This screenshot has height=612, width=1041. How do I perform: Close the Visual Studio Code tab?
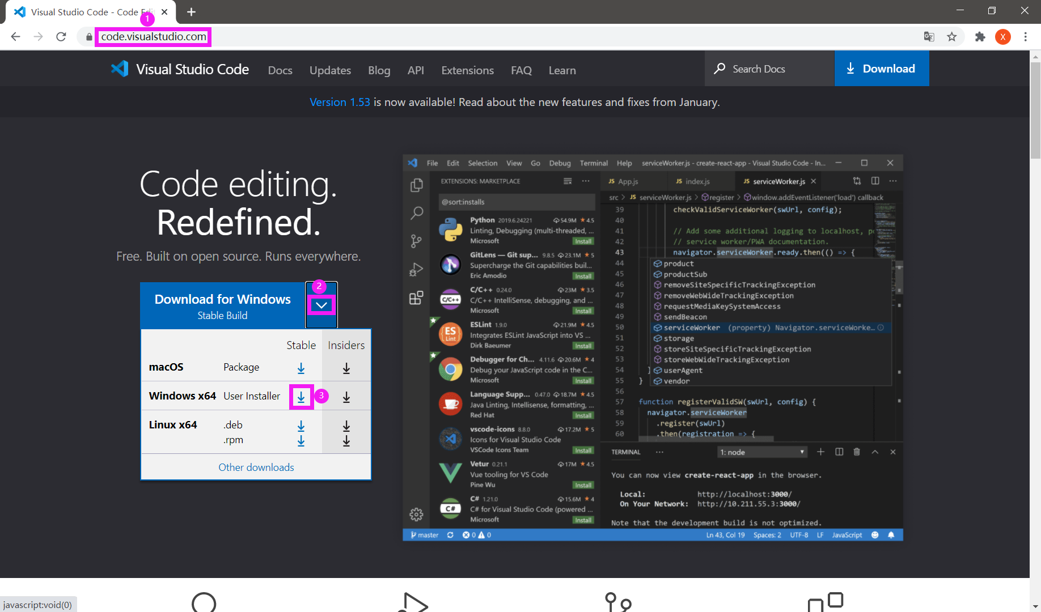164,12
